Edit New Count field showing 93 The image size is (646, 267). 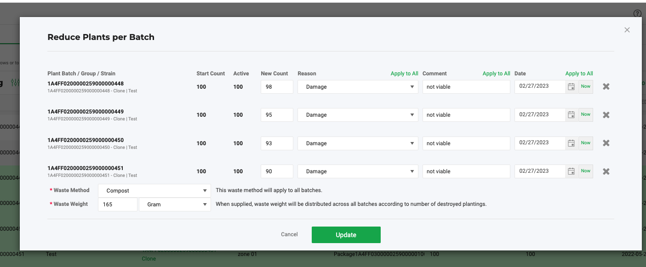click(277, 143)
